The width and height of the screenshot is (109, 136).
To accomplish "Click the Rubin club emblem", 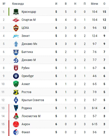I will pos(16,68).
